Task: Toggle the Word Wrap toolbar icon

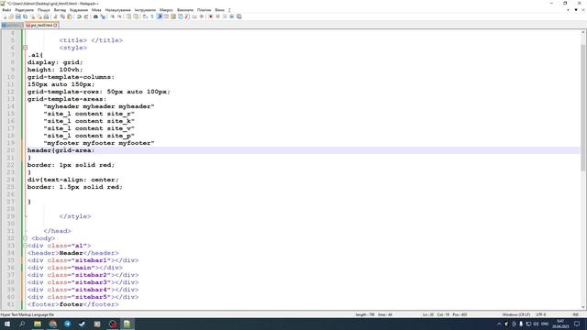Action: (x=145, y=16)
